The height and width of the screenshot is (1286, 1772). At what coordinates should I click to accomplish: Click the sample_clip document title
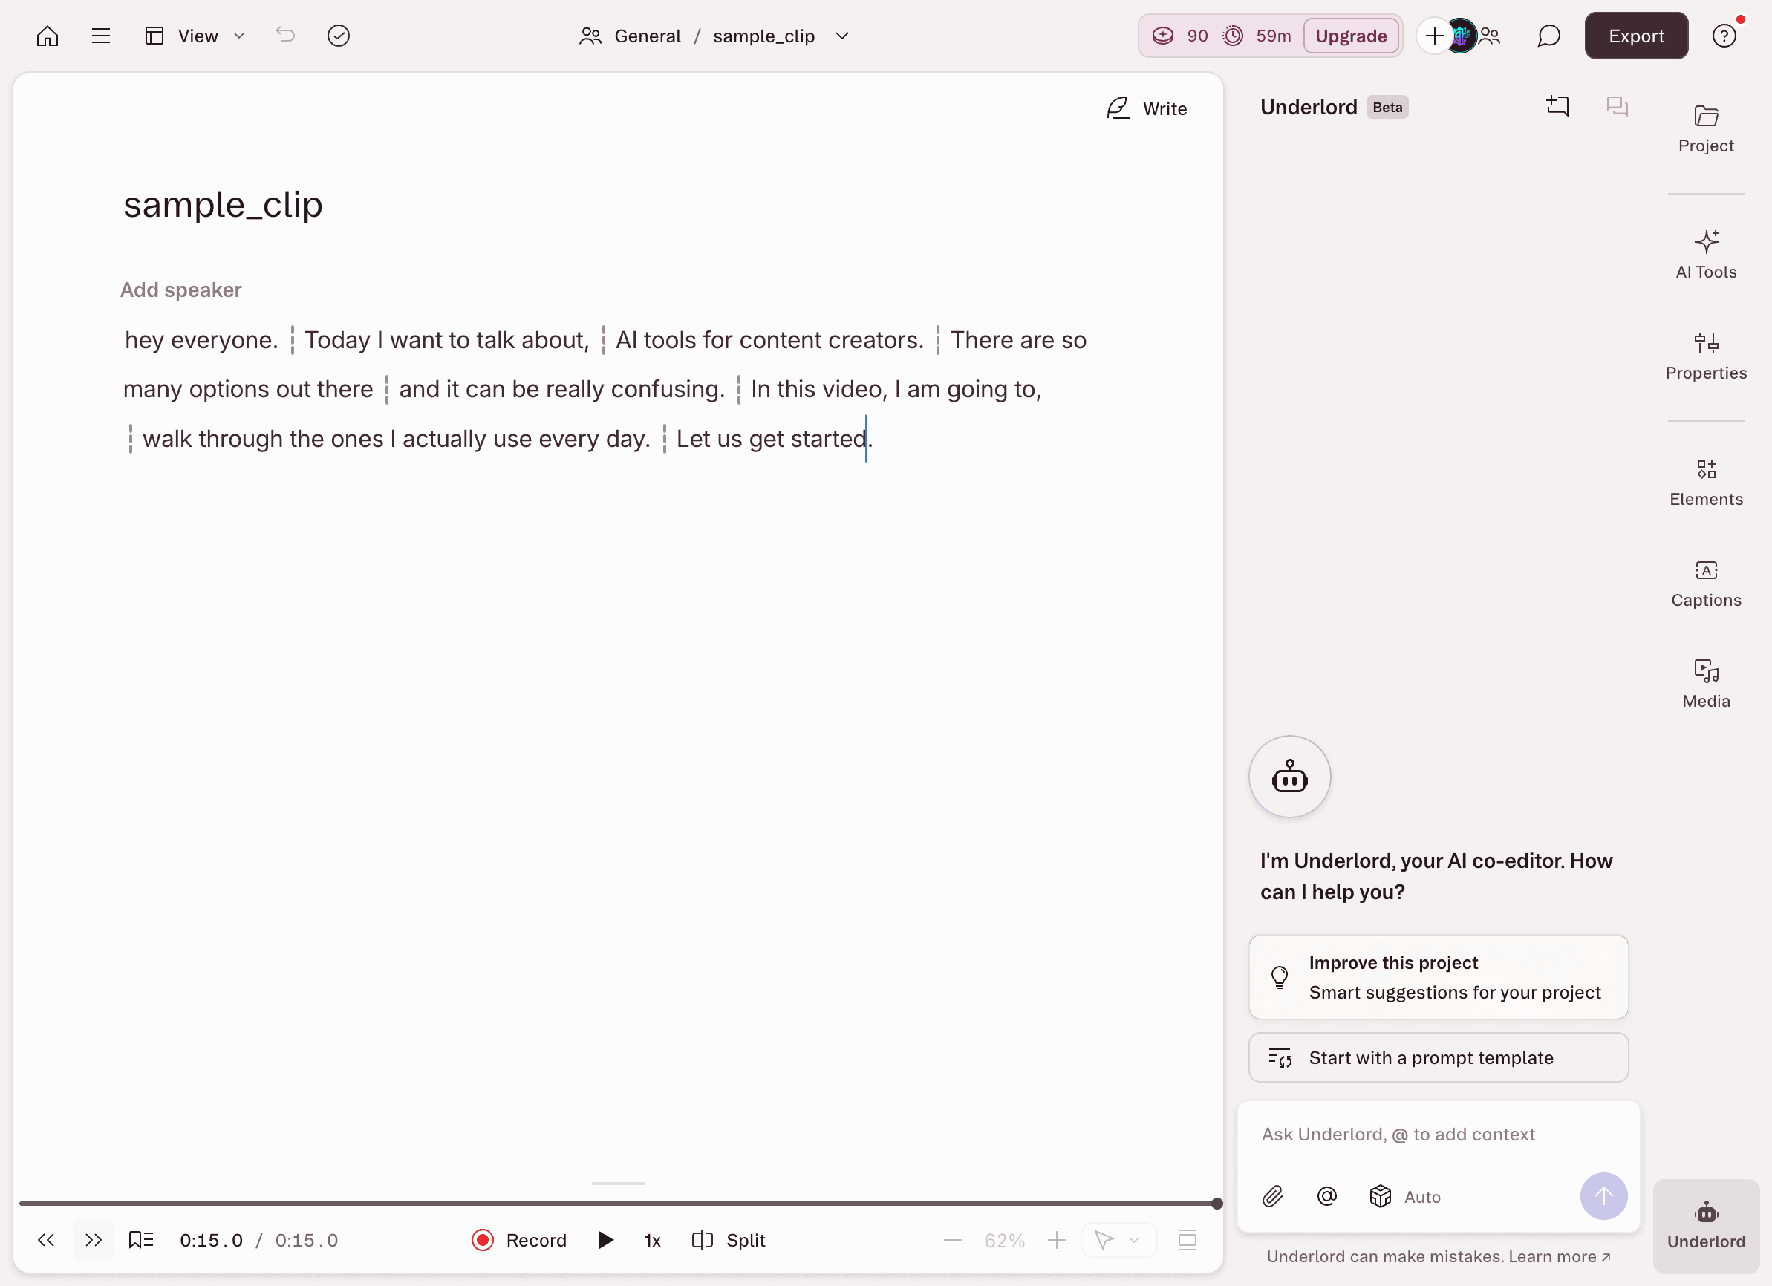pyautogui.click(x=223, y=205)
